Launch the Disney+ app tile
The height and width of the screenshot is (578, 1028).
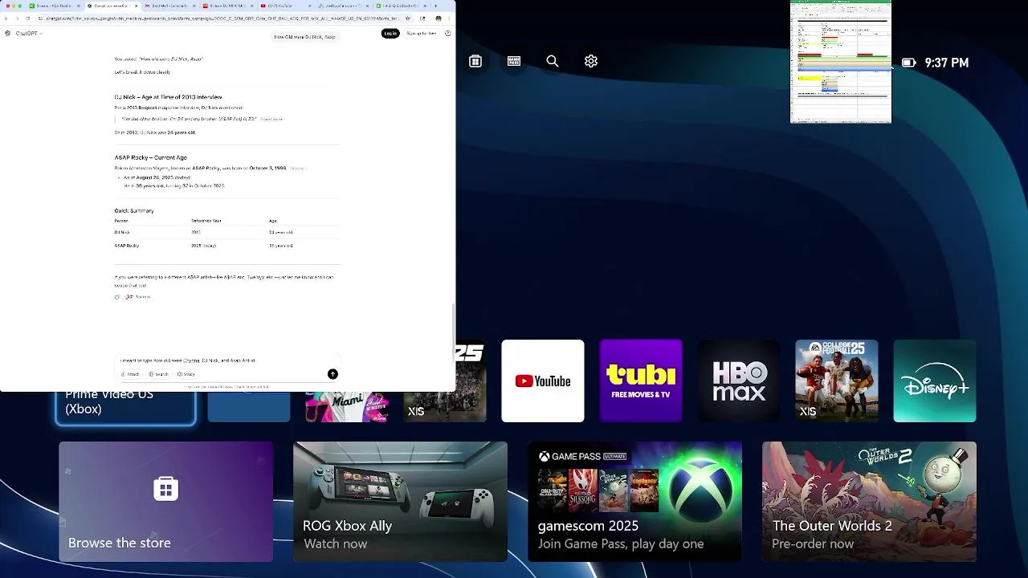(x=935, y=381)
